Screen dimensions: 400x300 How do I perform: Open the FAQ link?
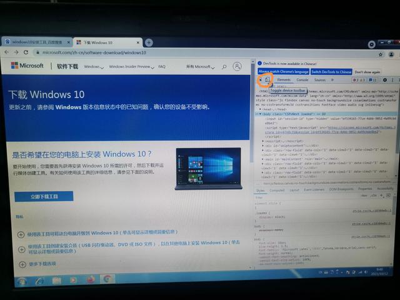pos(162,67)
